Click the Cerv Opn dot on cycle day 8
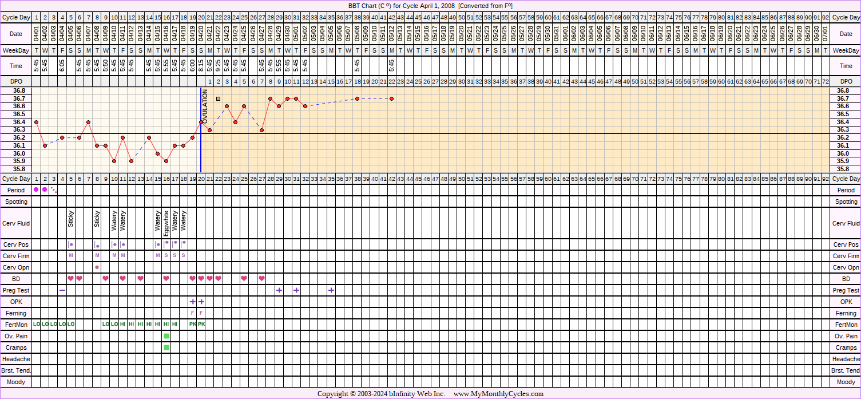Viewport: 861px width, 399px height. click(x=97, y=267)
